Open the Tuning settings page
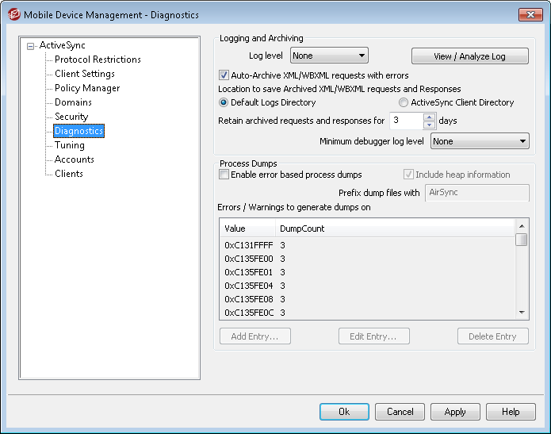 tap(70, 145)
